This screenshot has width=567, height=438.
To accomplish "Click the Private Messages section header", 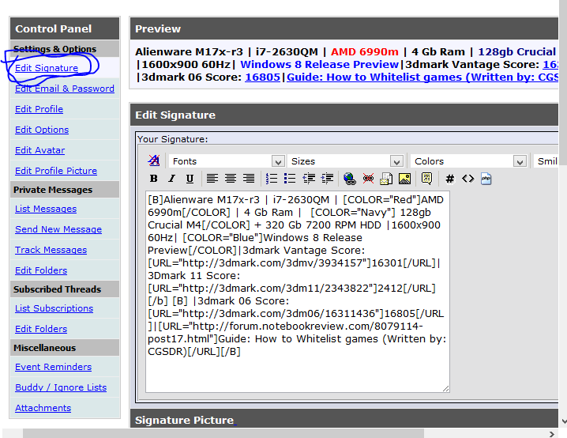I will pos(65,190).
